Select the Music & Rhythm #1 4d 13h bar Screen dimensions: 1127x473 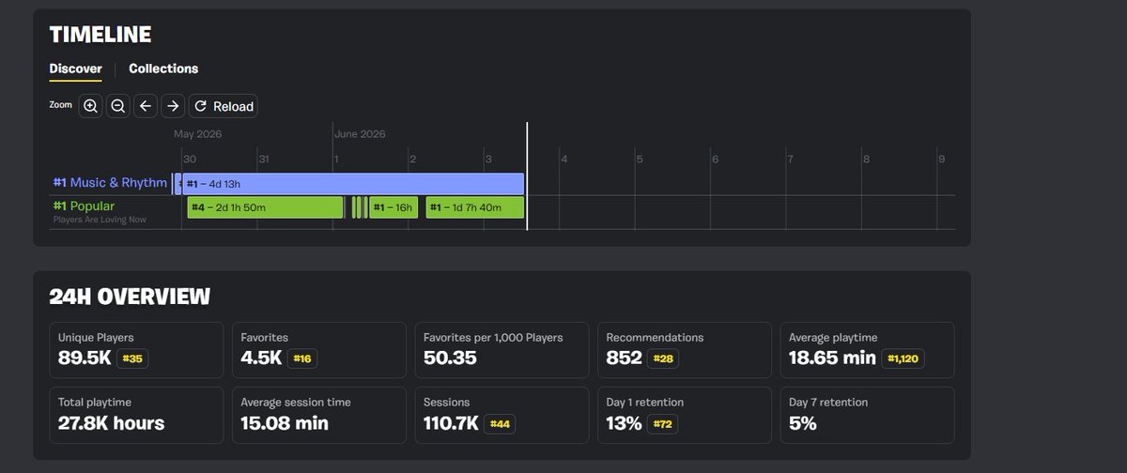coord(352,184)
